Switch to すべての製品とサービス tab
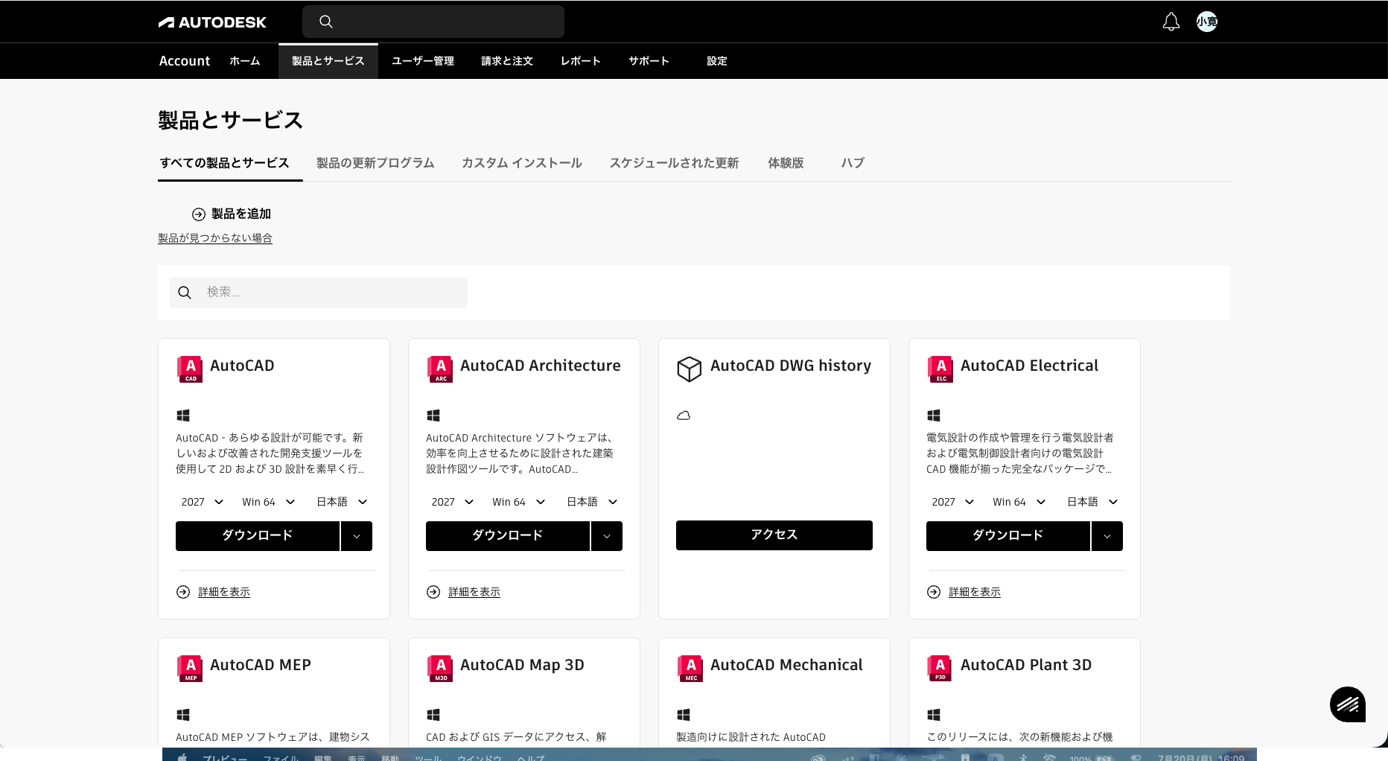The height and width of the screenshot is (761, 1388). coord(224,163)
